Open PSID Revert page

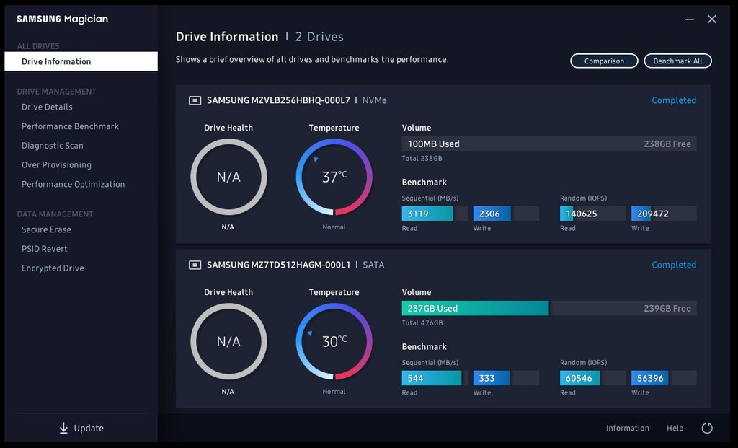(x=44, y=249)
